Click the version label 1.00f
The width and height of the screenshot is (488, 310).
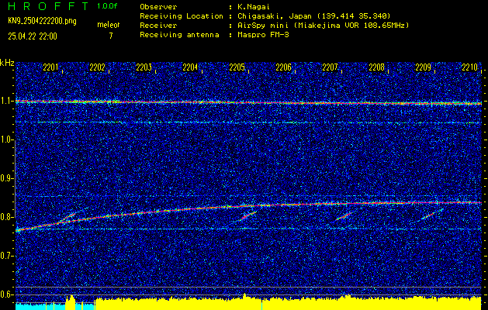(x=107, y=6)
